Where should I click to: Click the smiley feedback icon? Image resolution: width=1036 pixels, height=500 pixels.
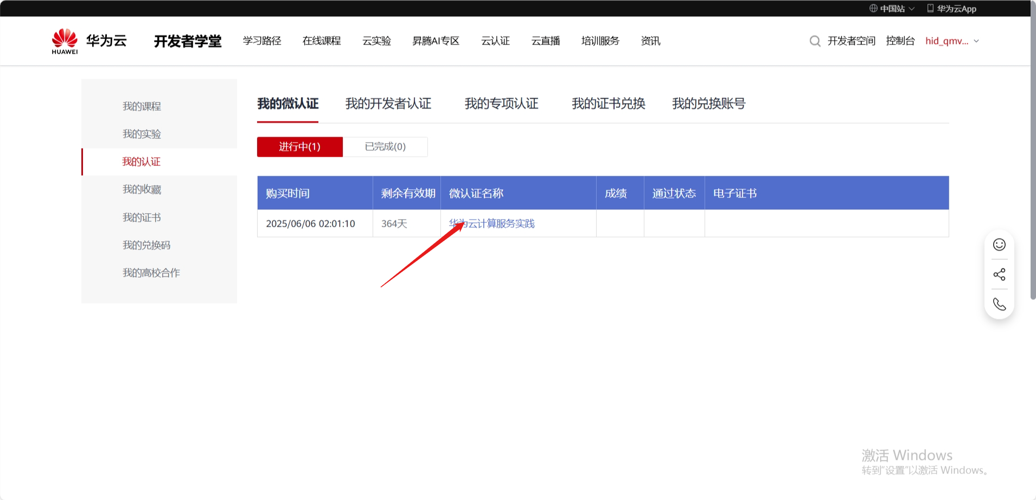coord(999,245)
